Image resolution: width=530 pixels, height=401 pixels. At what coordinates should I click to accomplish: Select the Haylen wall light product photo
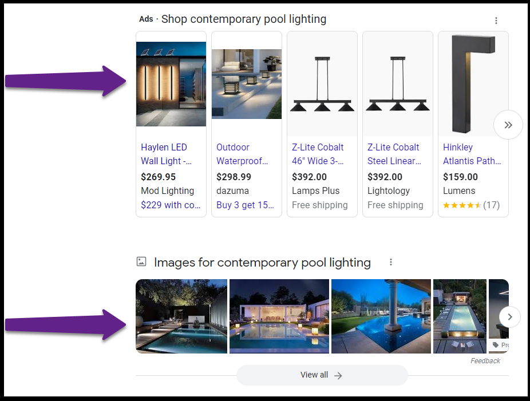pos(171,84)
